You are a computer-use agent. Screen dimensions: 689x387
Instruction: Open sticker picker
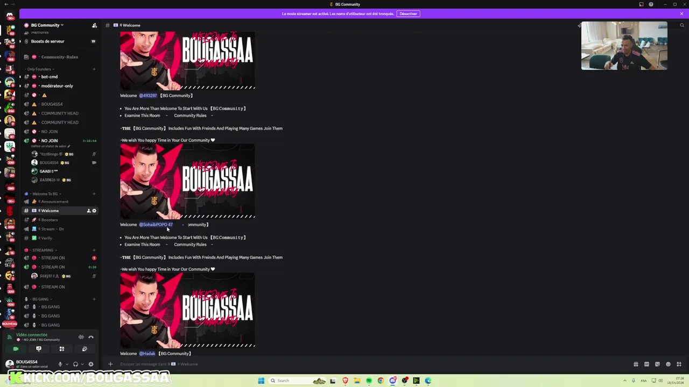(657, 364)
